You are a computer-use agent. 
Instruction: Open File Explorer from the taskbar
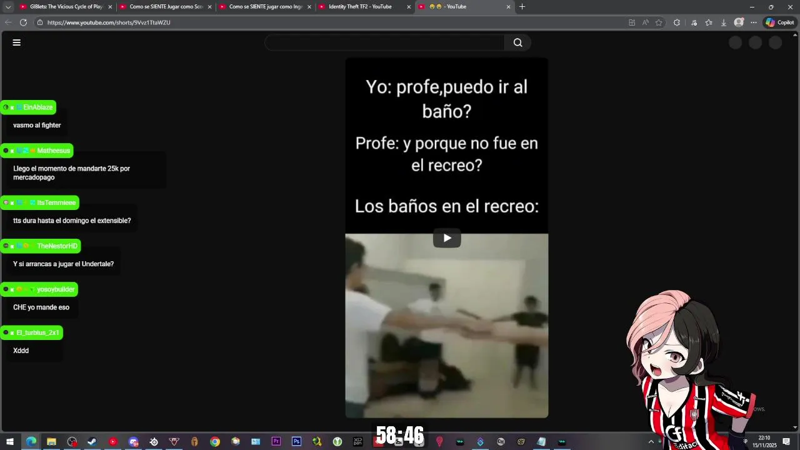pos(51,442)
